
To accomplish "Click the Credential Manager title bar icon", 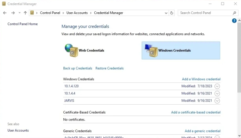I will coord(4,4).
